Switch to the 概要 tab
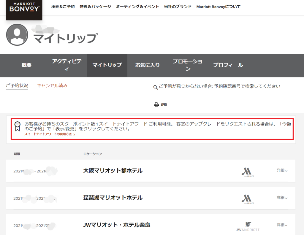This screenshot has width=304, height=235. click(26, 65)
